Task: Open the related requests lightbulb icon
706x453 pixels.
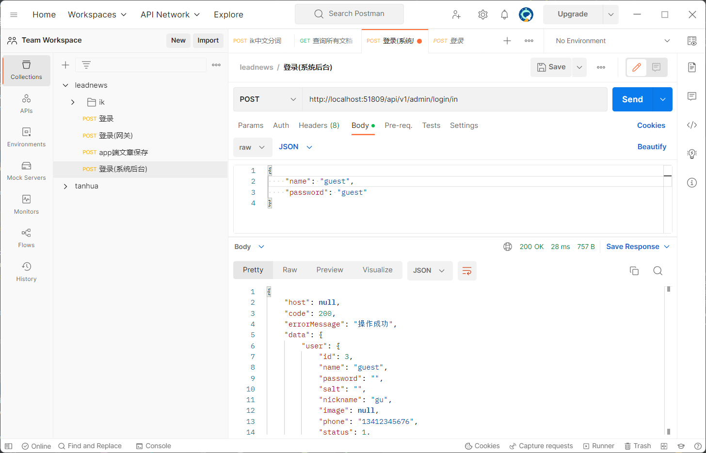Action: 692,154
